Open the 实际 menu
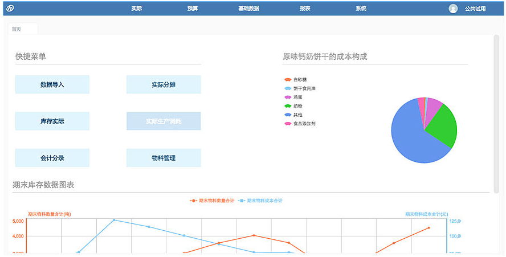This screenshot has width=506, height=257. (x=137, y=9)
